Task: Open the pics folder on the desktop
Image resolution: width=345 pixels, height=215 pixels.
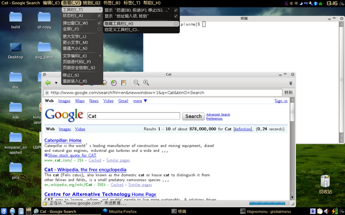Action: [x=16, y=171]
